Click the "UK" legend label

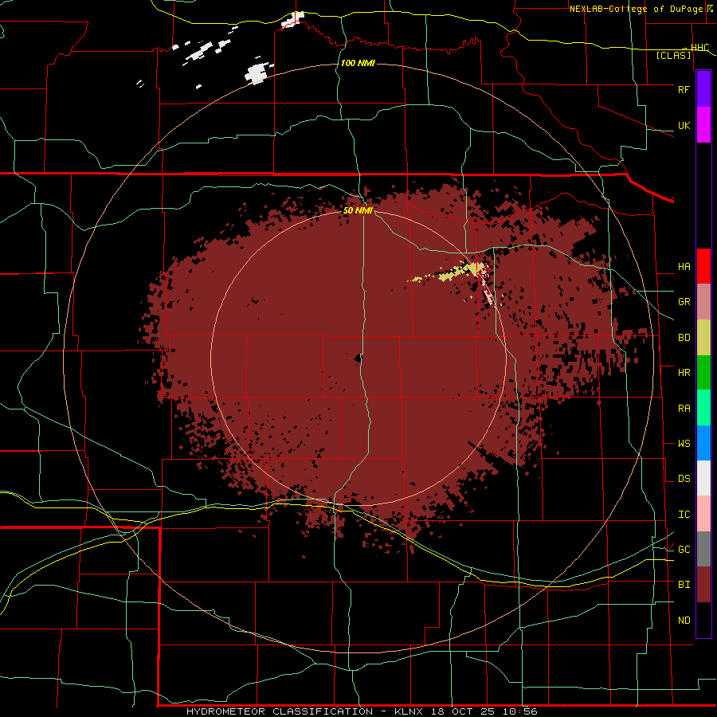[684, 126]
